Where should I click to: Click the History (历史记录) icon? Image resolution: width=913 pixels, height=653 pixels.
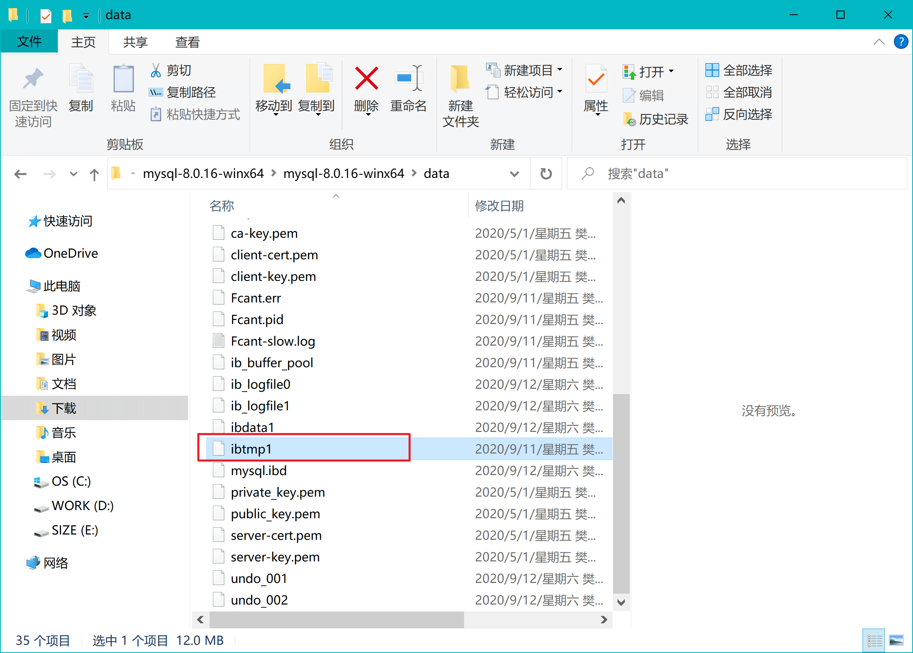pyautogui.click(x=629, y=120)
